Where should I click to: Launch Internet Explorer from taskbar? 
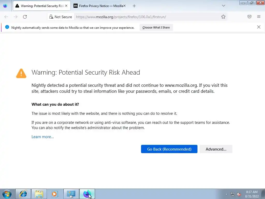coord(23,194)
